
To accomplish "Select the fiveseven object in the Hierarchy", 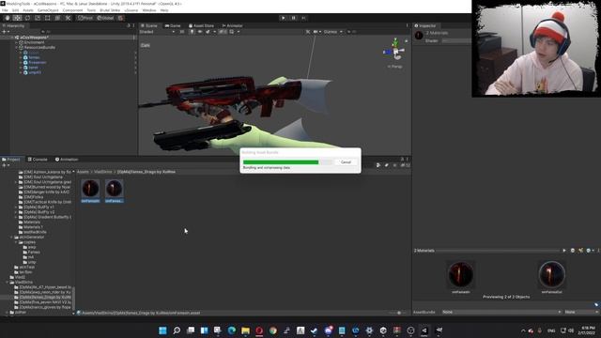I will pos(38,63).
